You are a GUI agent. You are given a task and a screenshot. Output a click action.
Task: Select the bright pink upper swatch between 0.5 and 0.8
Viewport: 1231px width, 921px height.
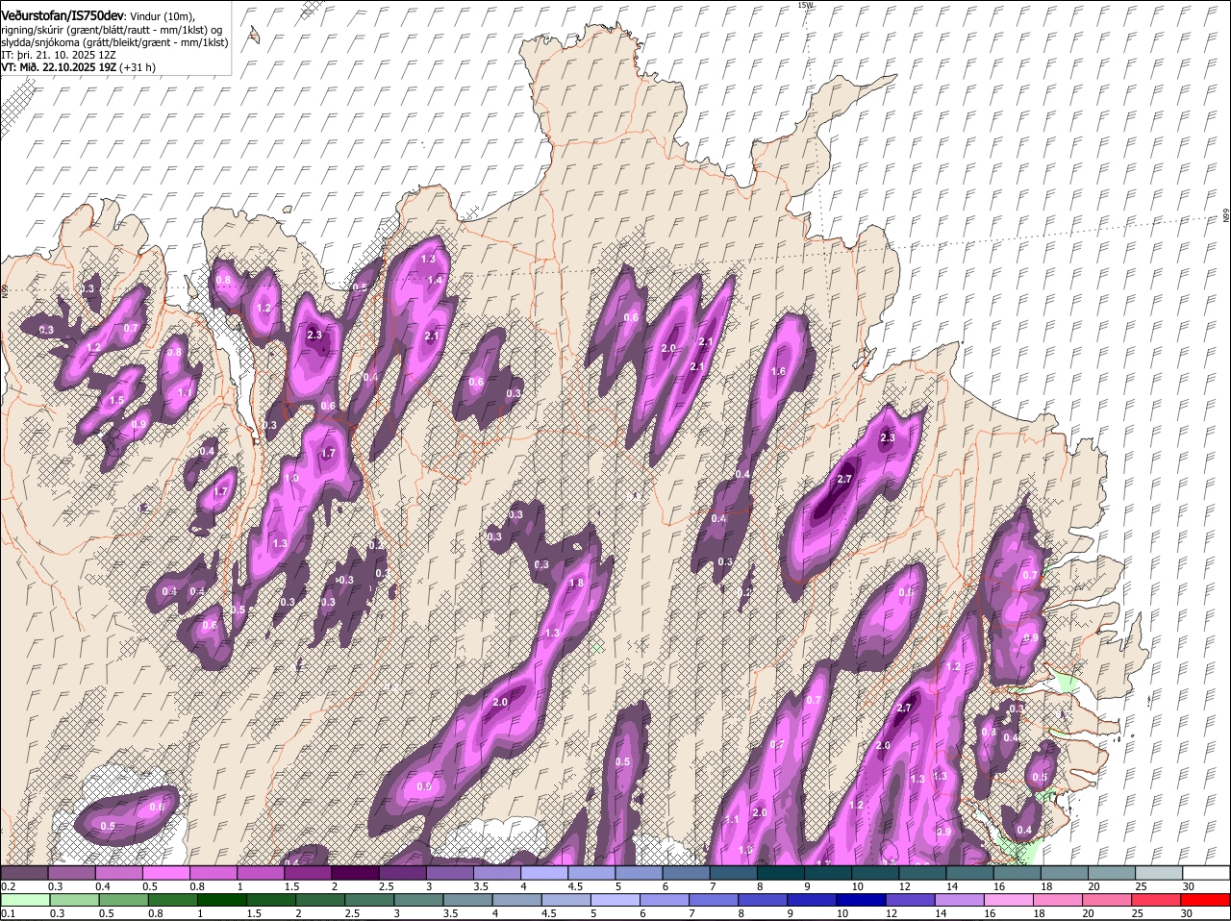[x=165, y=873]
